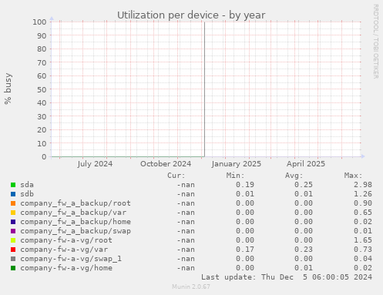Click the company-fw-a-vg/var legend label

(64, 250)
